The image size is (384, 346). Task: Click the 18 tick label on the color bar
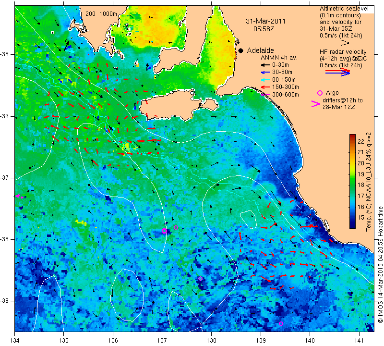361,185
